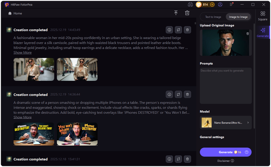The image size is (271, 167).
Task: Click the Home icon
Action: [x=10, y=13]
